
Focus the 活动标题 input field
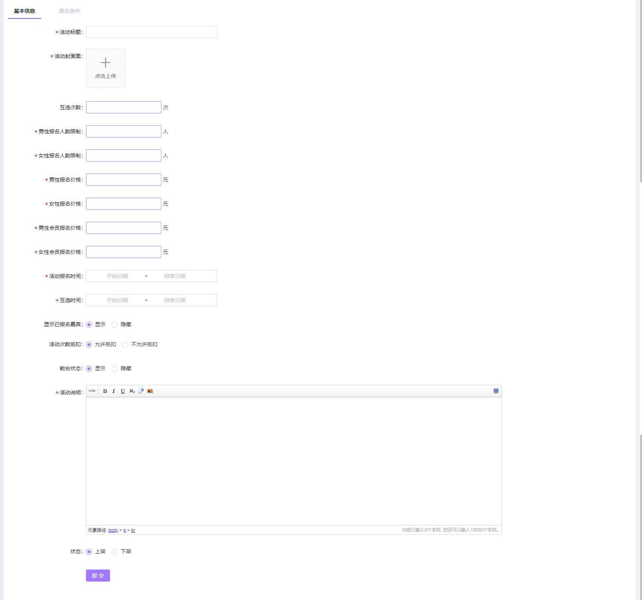click(x=152, y=32)
